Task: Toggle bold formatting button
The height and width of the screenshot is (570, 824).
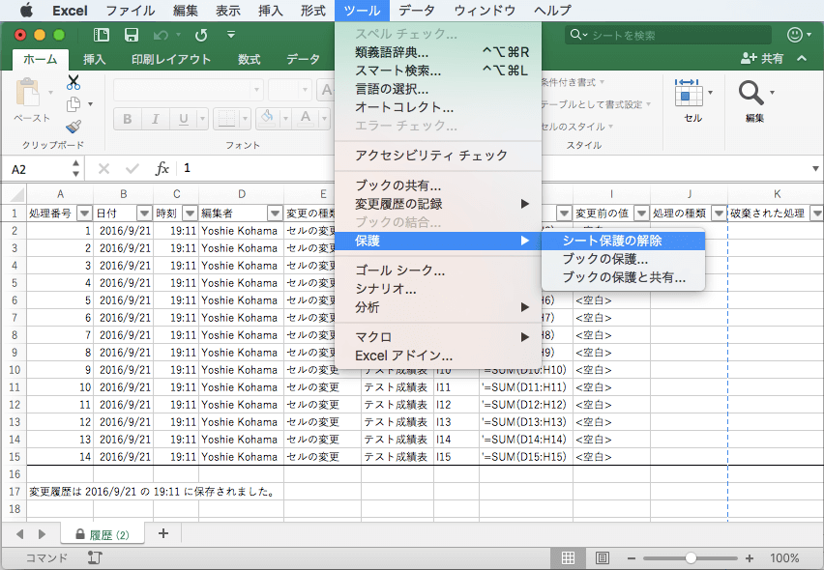Action: point(127,119)
